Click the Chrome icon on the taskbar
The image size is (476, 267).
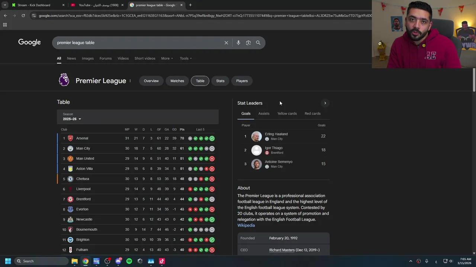click(86, 261)
